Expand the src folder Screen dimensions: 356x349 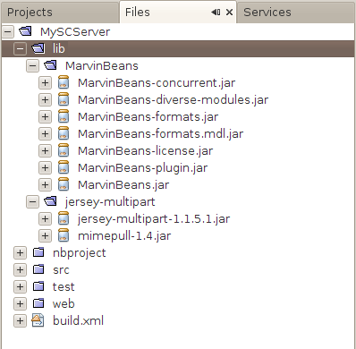(20, 270)
